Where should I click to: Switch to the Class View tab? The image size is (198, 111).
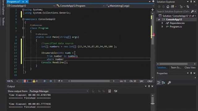(x=190, y=68)
